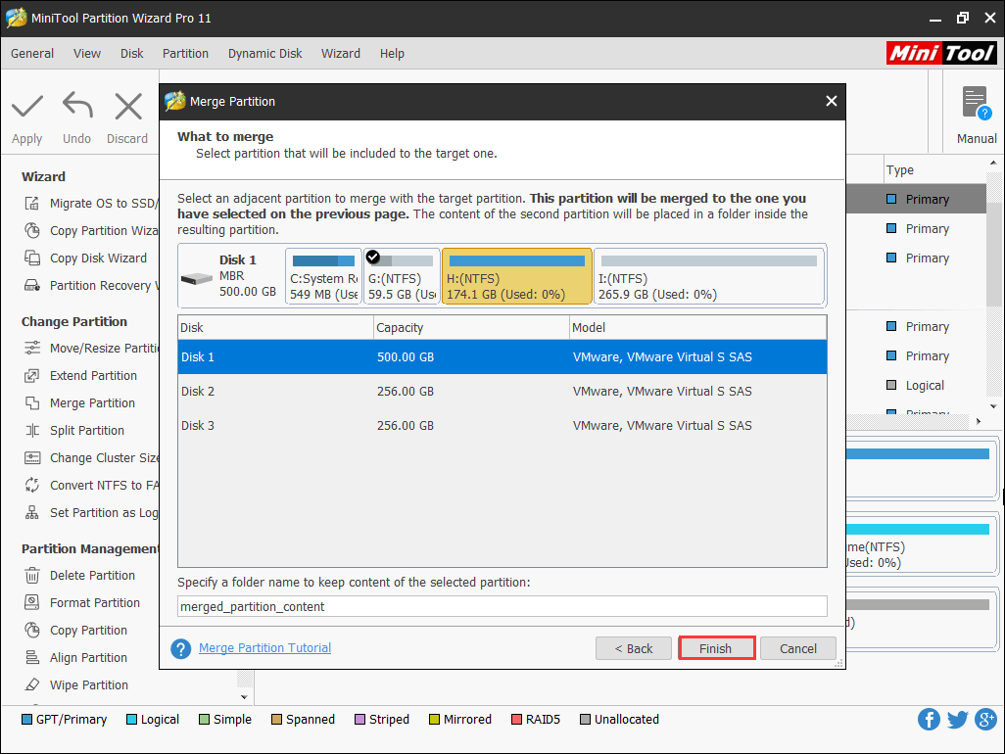Click the Cancel button
This screenshot has height=754, width=1005.
click(798, 648)
